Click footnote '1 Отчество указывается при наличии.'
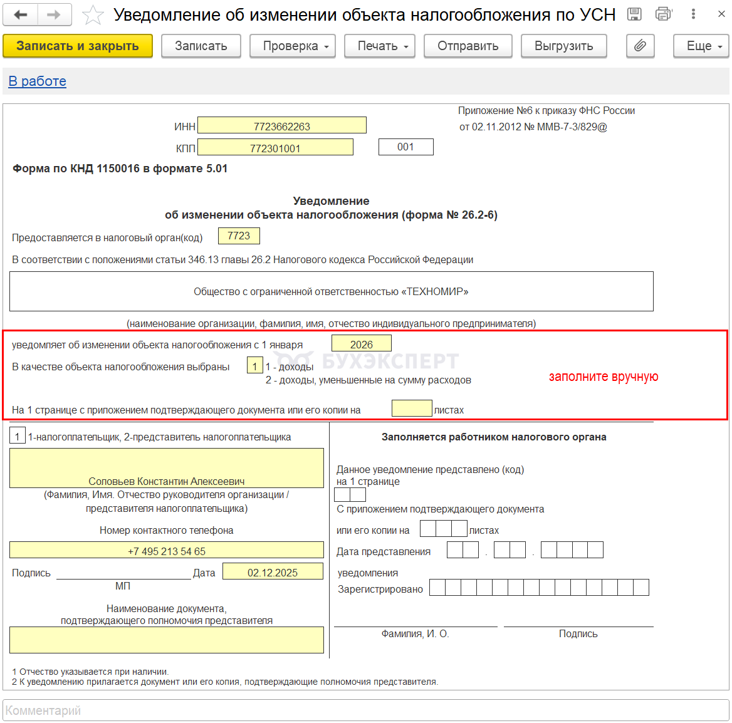Screen dimensions: 732x723 pyautogui.click(x=91, y=672)
